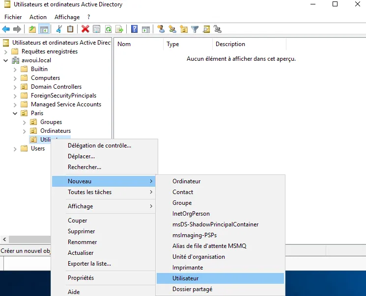Click the Nom column header
This screenshot has width=366, height=296.
pyautogui.click(x=139, y=44)
